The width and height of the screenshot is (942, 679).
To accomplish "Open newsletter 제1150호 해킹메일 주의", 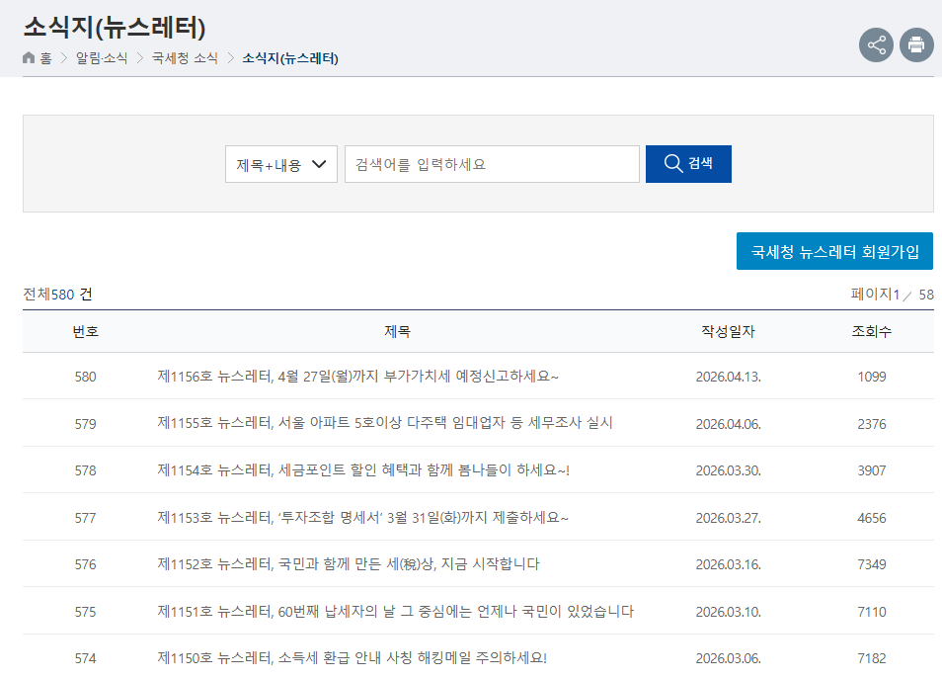I will 353,658.
